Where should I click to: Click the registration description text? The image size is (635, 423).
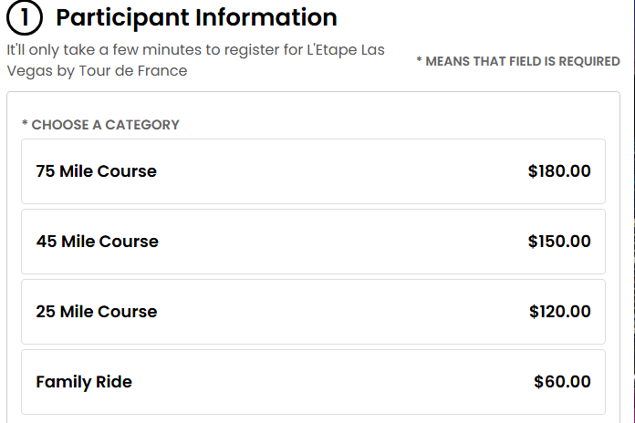point(195,59)
